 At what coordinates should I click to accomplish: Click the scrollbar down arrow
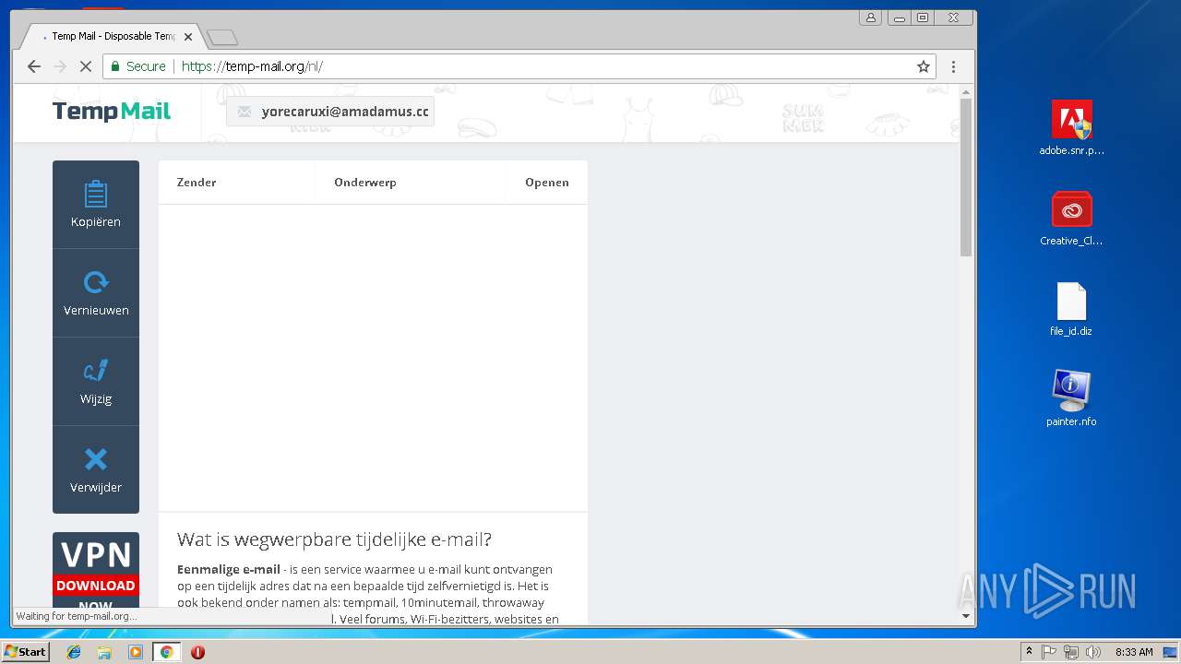click(x=966, y=616)
